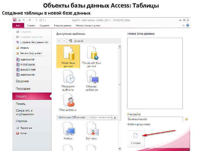
Task: Switch to Работа с базами данных tab
Action: pyautogui.click(x=88, y=25)
